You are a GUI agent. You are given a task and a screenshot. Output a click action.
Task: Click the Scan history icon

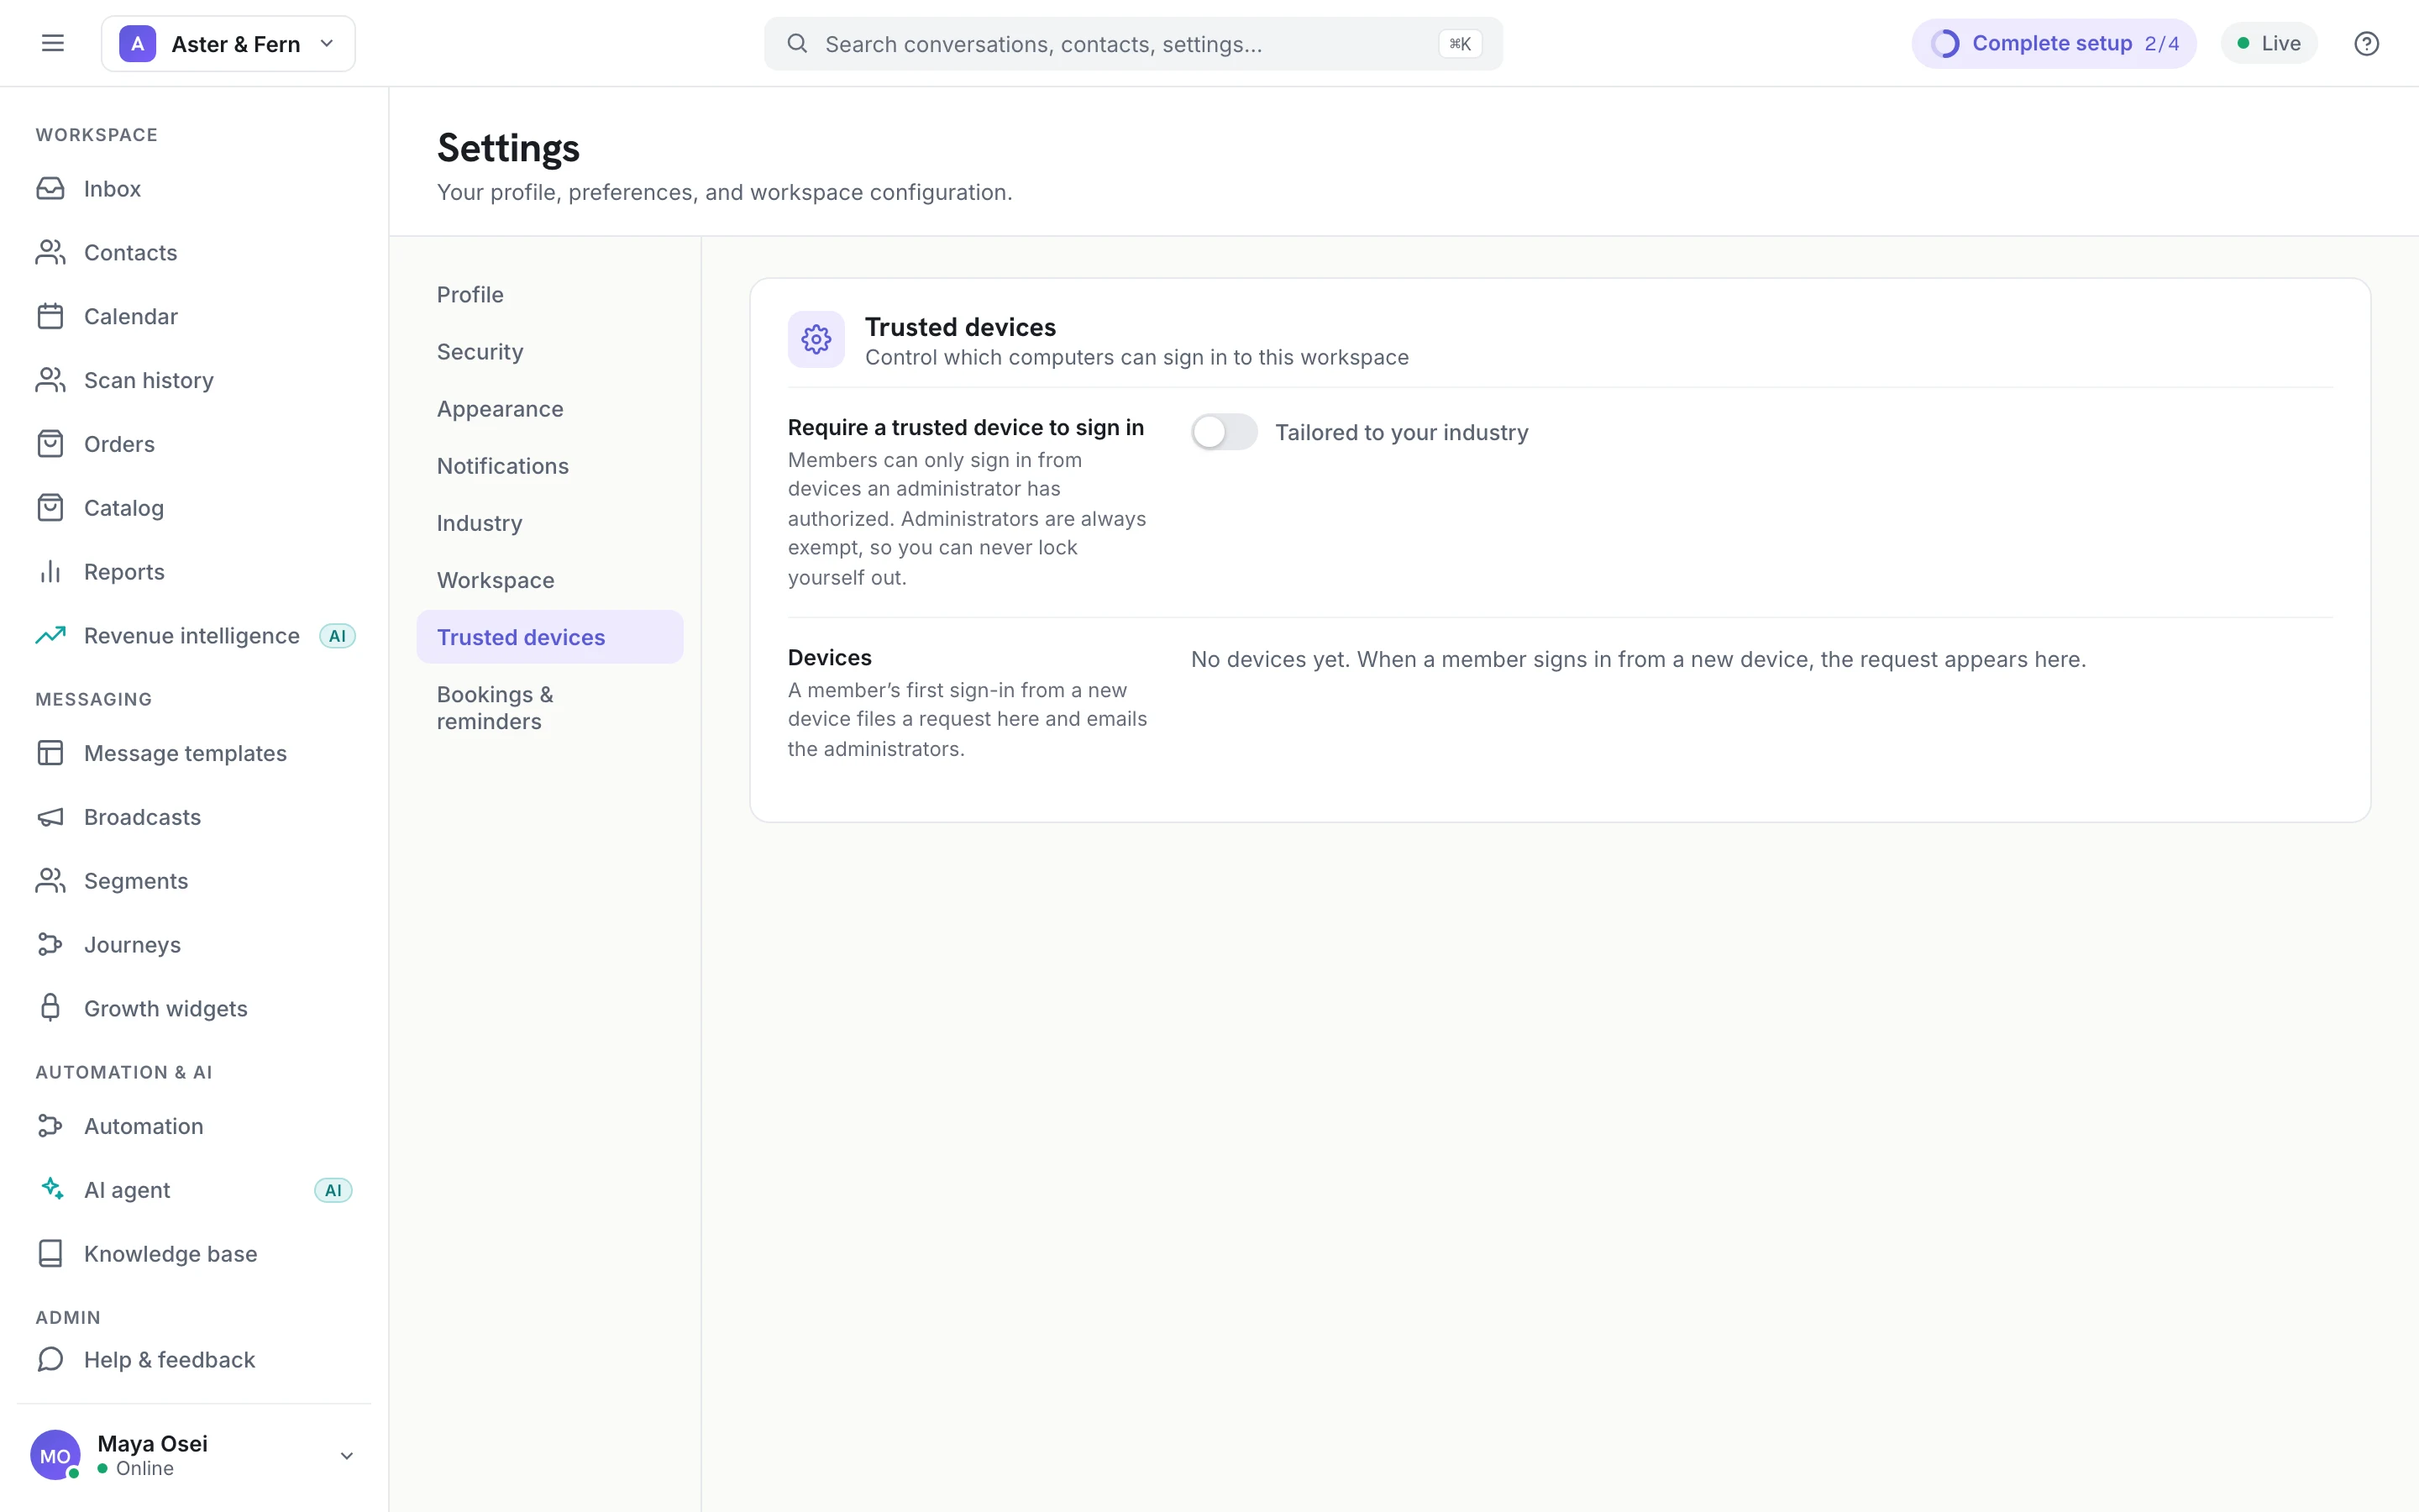coord(50,380)
